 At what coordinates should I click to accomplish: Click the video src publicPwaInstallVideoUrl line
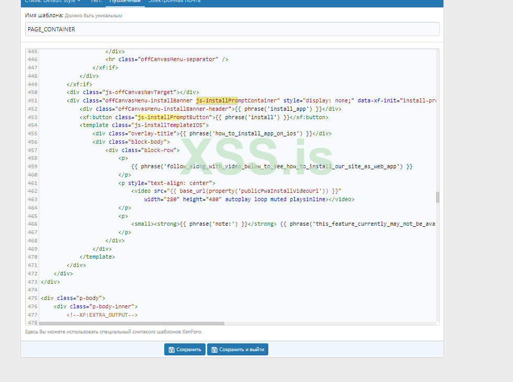[236, 191]
